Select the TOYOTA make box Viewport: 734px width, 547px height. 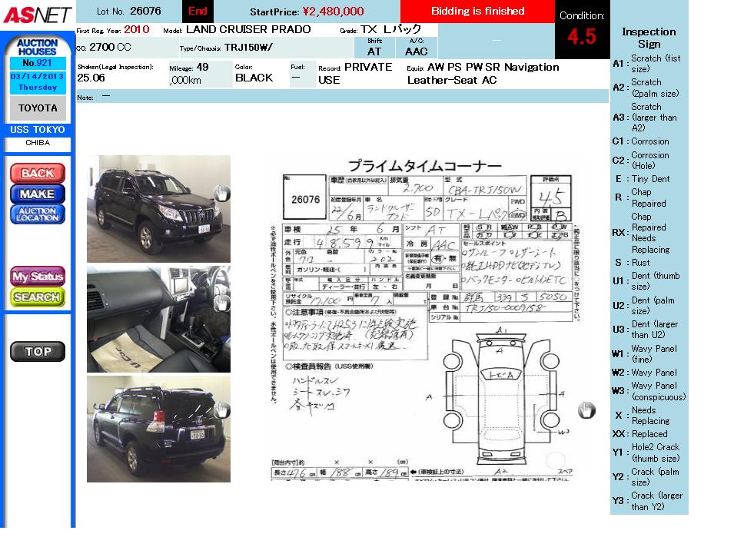point(38,108)
